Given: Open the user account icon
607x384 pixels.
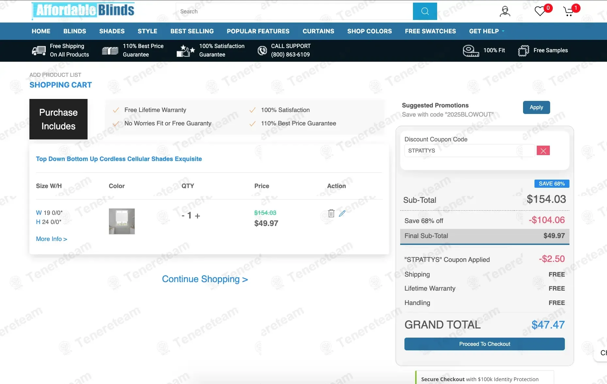Looking at the screenshot, I should click(505, 11).
